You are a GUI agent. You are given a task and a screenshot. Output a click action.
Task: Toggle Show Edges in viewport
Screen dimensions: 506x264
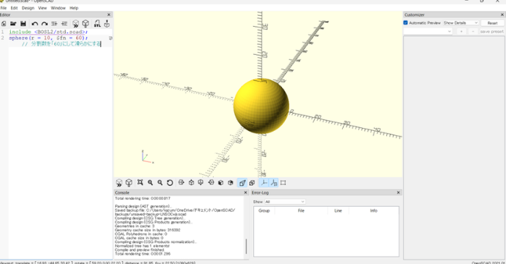coord(283,182)
